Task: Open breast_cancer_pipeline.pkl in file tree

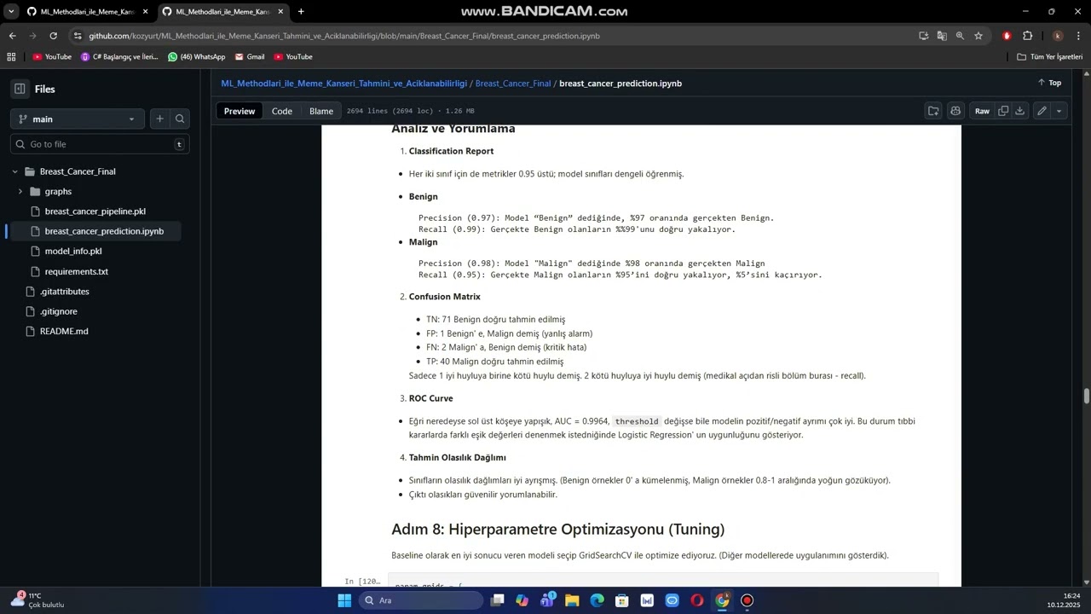Action: 95,211
